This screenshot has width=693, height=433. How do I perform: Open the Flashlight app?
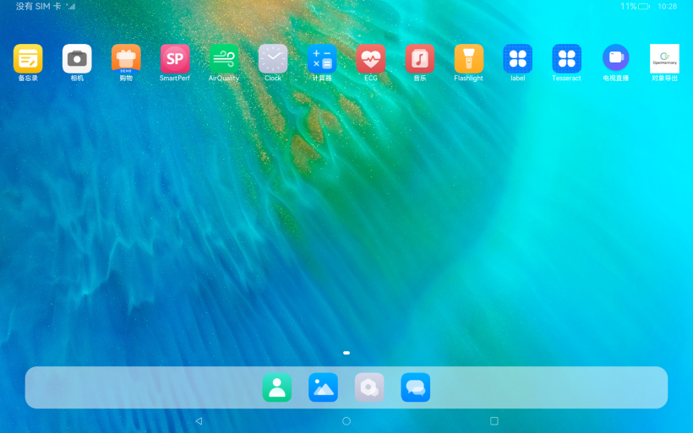pyautogui.click(x=469, y=58)
